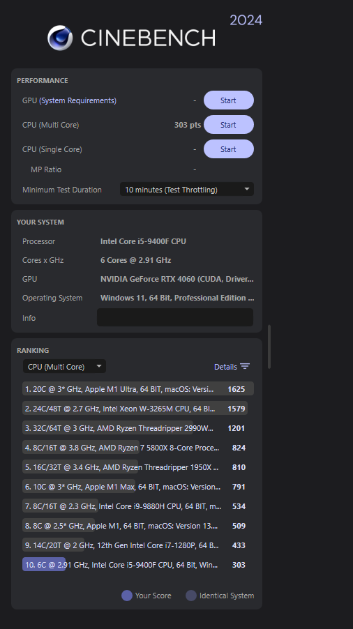This screenshot has height=629, width=353.
Task: Start the CPU Multi Core test
Action: pos(229,125)
